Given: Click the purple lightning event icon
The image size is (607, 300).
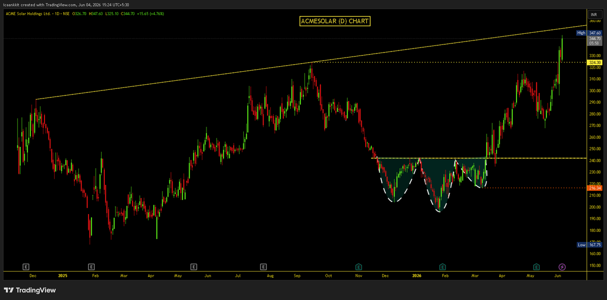Looking at the screenshot, I should click(x=562, y=266).
